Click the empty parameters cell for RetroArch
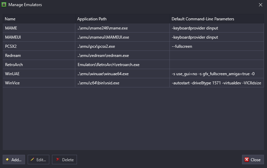 pos(217,65)
